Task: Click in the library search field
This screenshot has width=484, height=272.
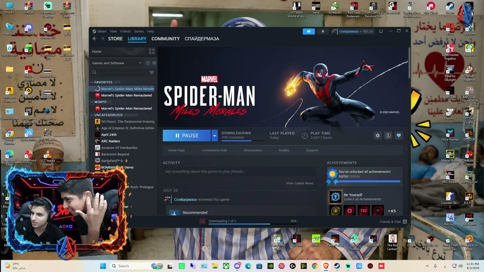Action: coord(122,73)
